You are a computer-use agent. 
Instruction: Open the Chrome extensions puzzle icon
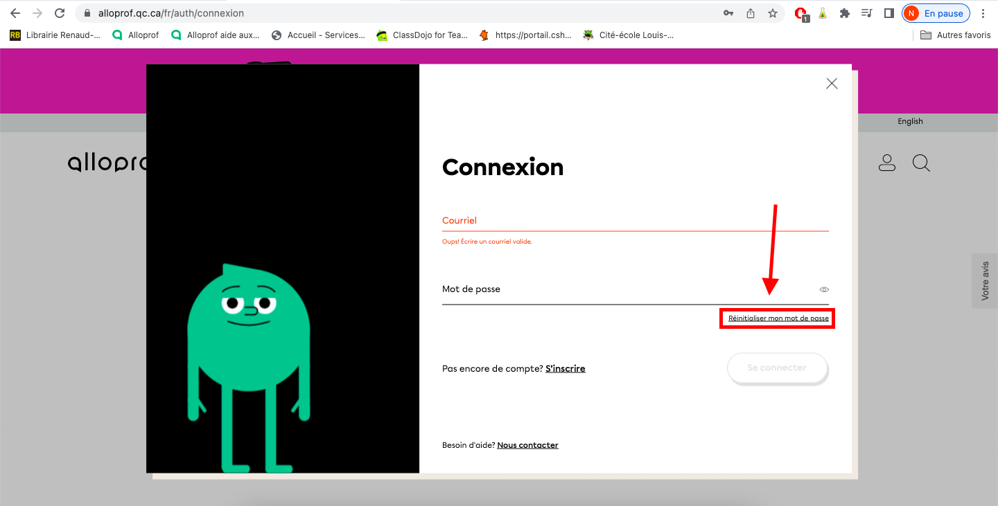tap(844, 13)
